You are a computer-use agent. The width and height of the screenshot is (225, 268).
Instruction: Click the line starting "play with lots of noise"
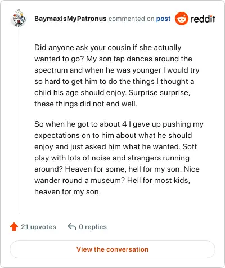[x=112, y=158]
